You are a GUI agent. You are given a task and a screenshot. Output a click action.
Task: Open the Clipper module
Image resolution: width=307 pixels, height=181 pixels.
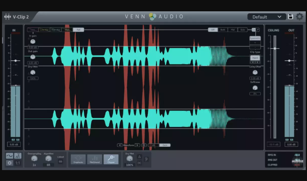[x=111, y=159]
